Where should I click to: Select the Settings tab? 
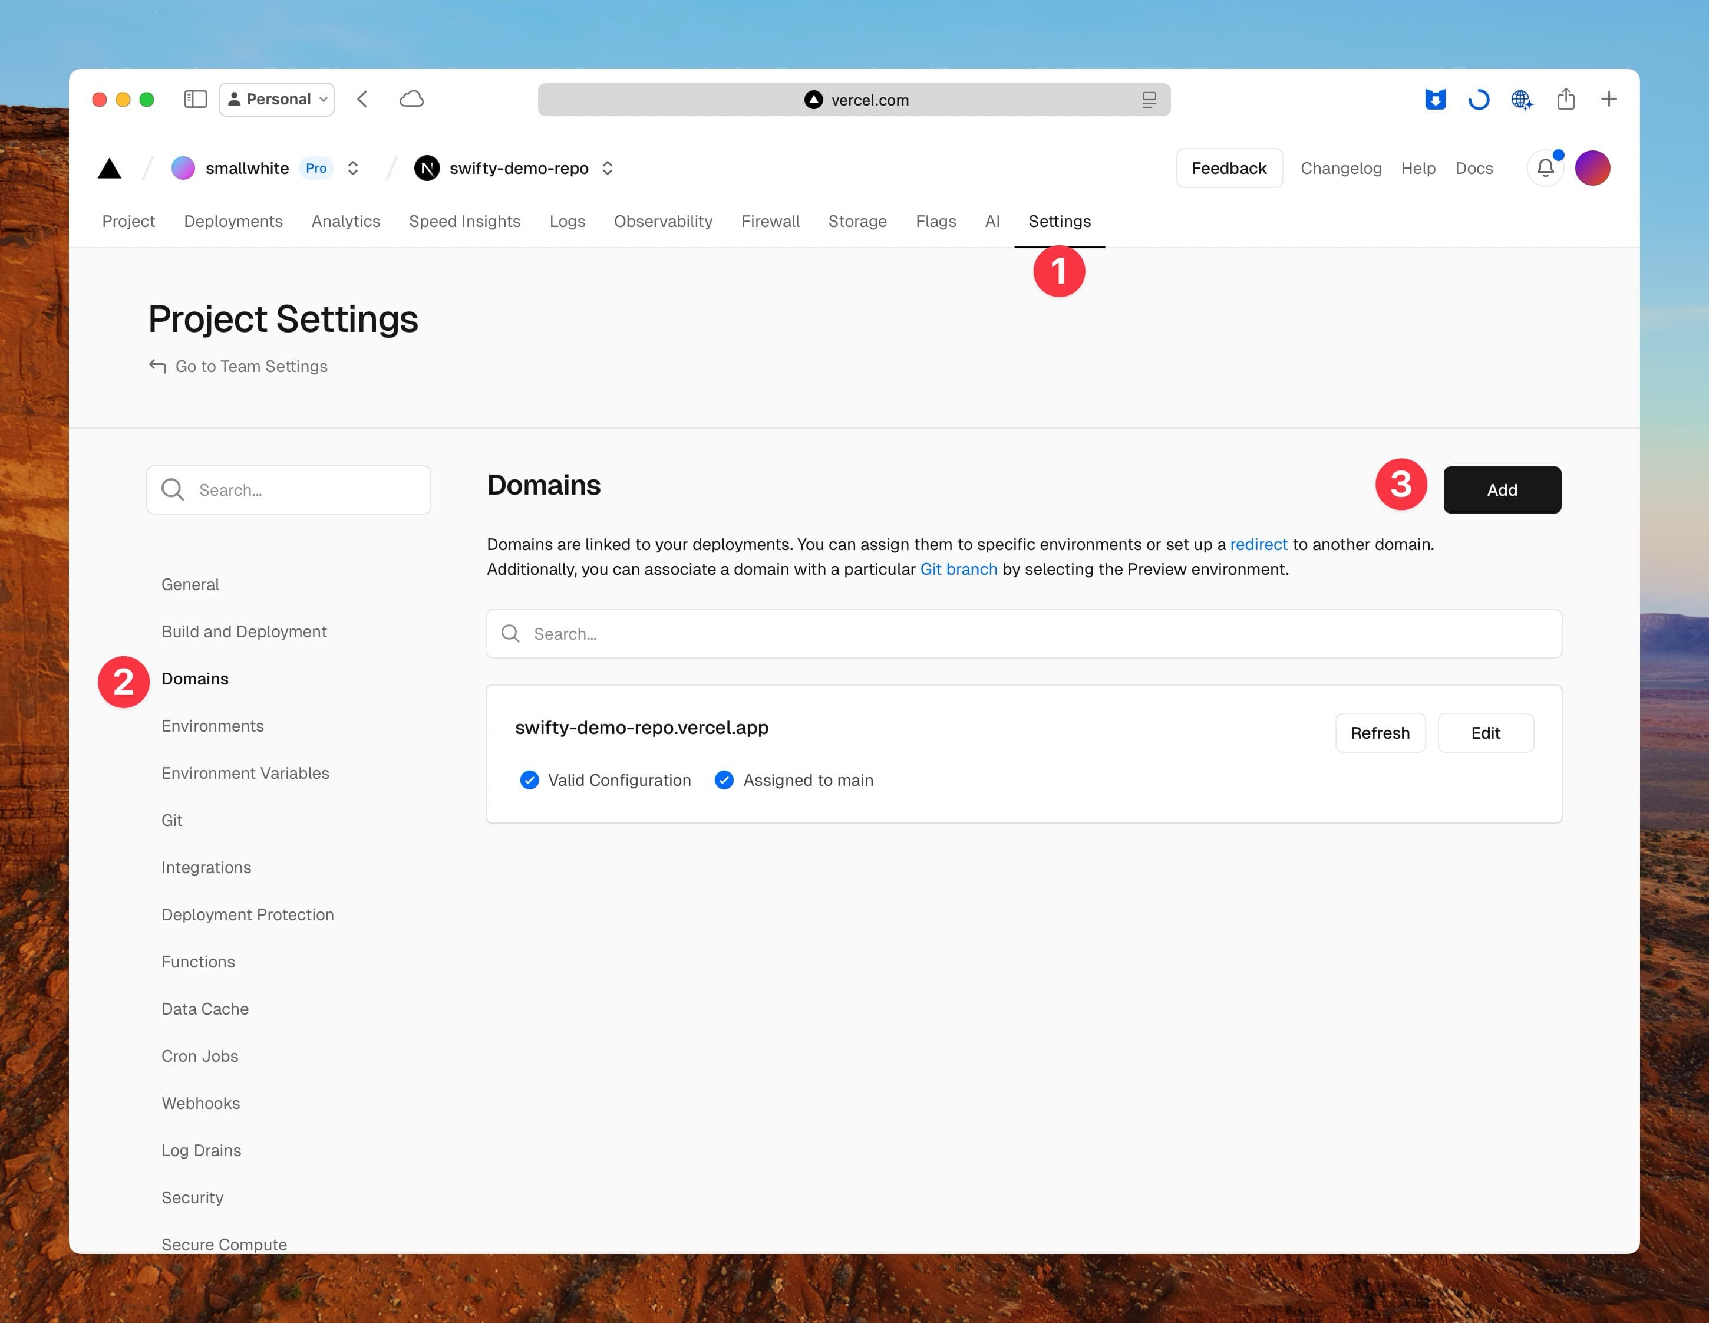pyautogui.click(x=1060, y=222)
